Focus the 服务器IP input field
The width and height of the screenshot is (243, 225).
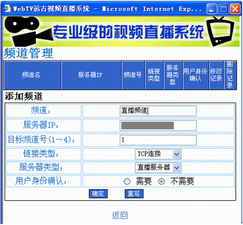click(158, 126)
